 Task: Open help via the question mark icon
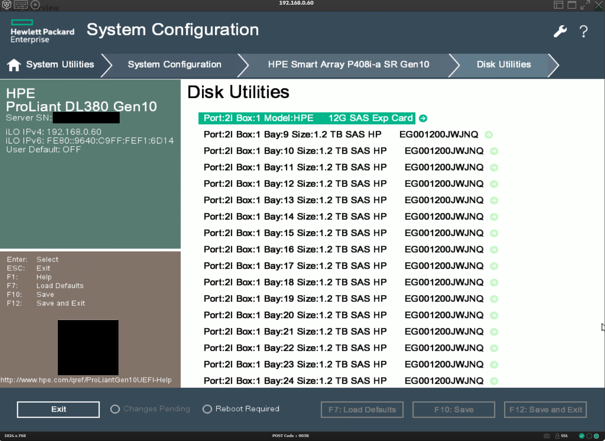(584, 31)
